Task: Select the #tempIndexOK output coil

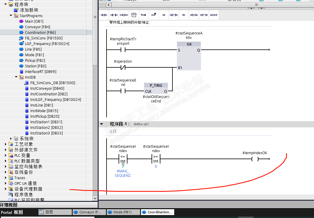Action: 255,159
